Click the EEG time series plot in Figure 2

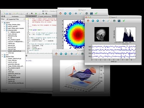114,52
